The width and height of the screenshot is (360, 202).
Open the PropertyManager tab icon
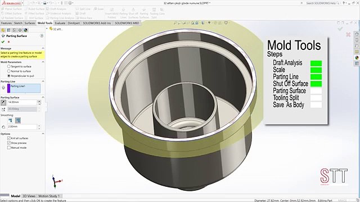pyautogui.click(x=9, y=30)
